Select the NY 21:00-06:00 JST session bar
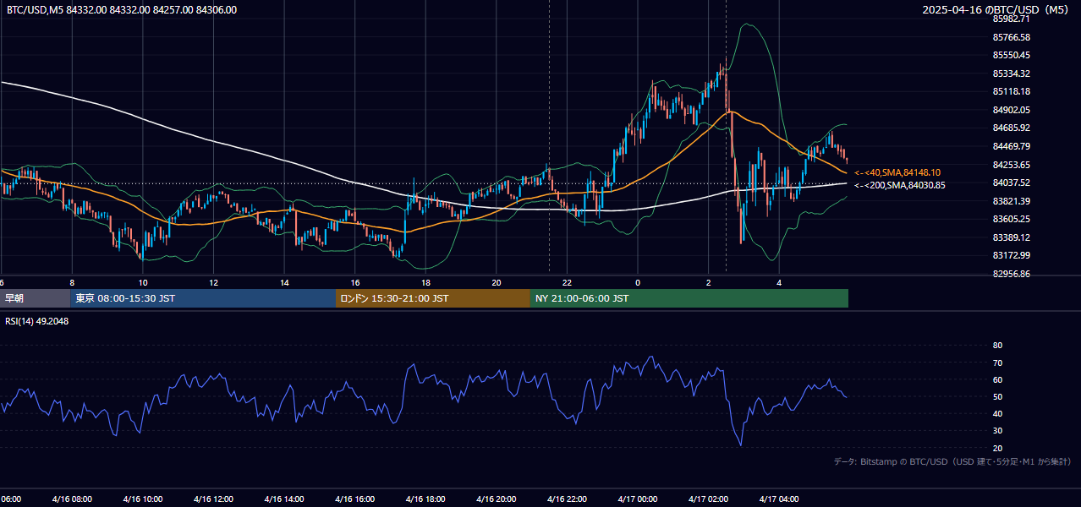The image size is (1081, 507). pos(689,298)
